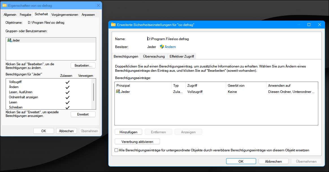Screen dimensions: 329x172
Task: Click Abbrechen in the Eigenschaften dialog
Action: pyautogui.click(x=66, y=131)
